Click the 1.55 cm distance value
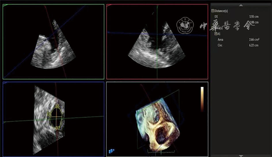Image resolution: width=272 pixels, height=157 pixels. 254,17
